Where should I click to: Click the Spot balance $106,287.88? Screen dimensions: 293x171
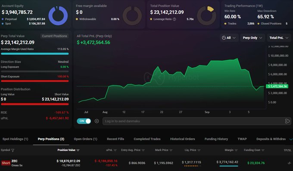[37, 24]
